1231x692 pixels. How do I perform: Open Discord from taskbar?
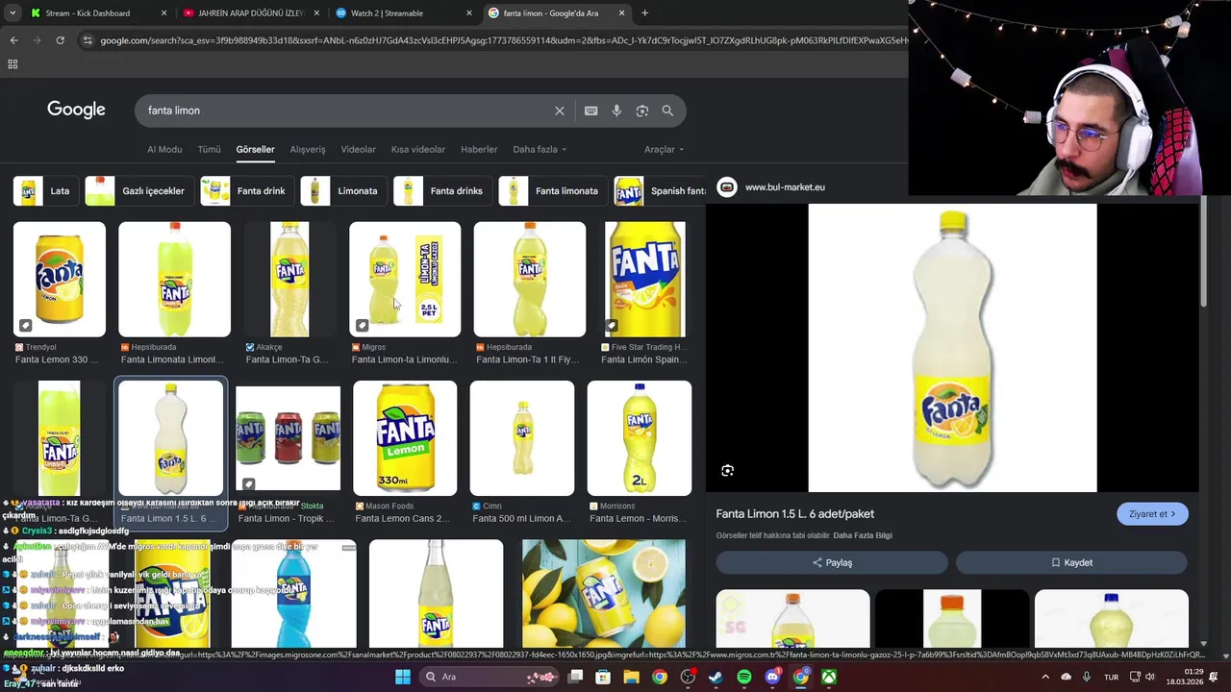[x=772, y=677]
